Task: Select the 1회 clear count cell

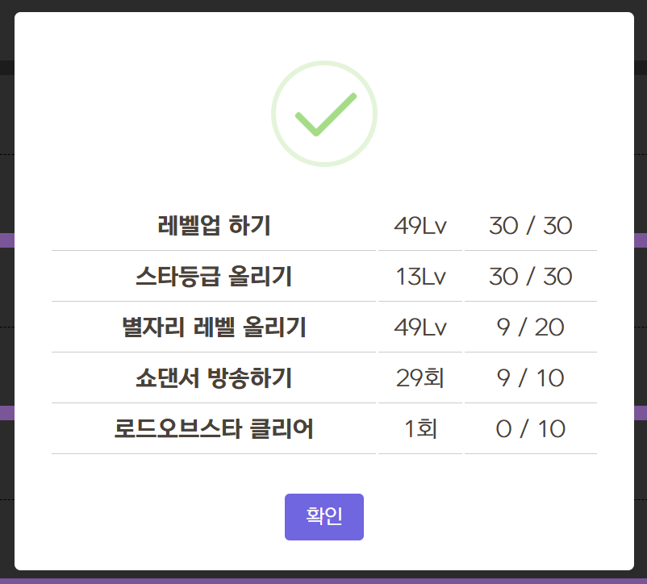Action: [x=420, y=429]
